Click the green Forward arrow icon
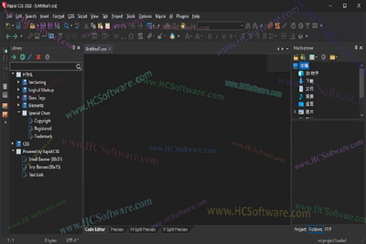Screen dimensions: 366x244 click(15, 37)
